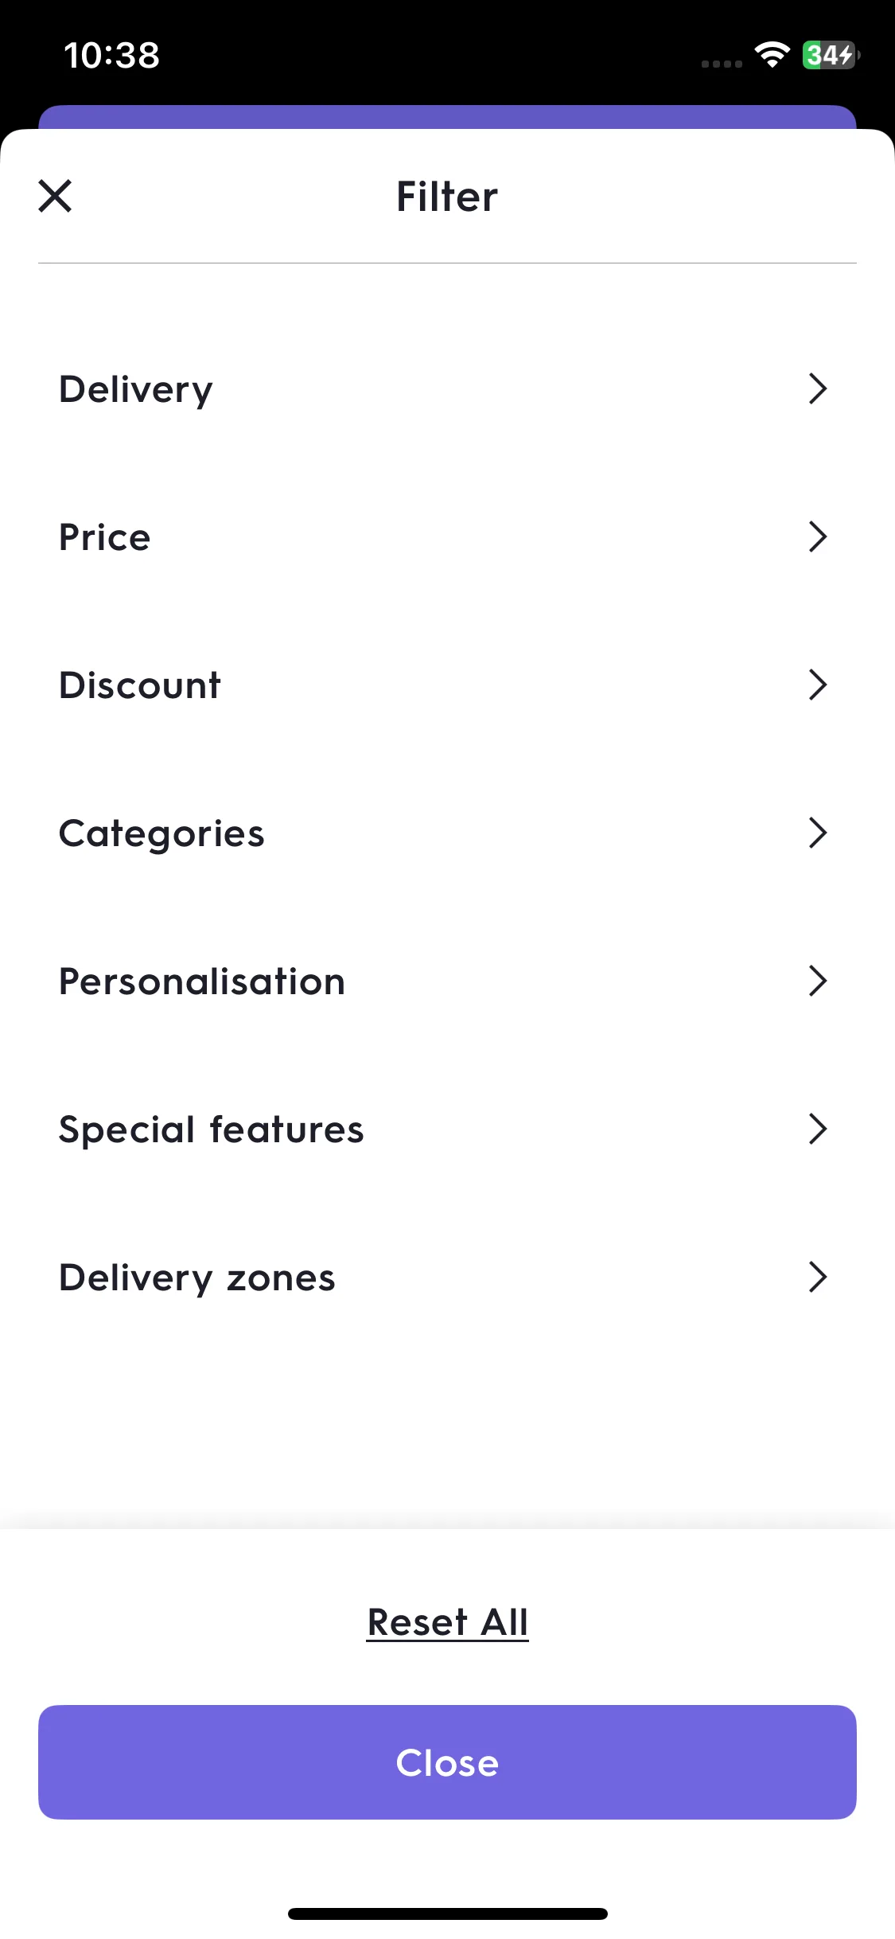Select the Price filter option
The width and height of the screenshot is (895, 1939).
(x=447, y=536)
